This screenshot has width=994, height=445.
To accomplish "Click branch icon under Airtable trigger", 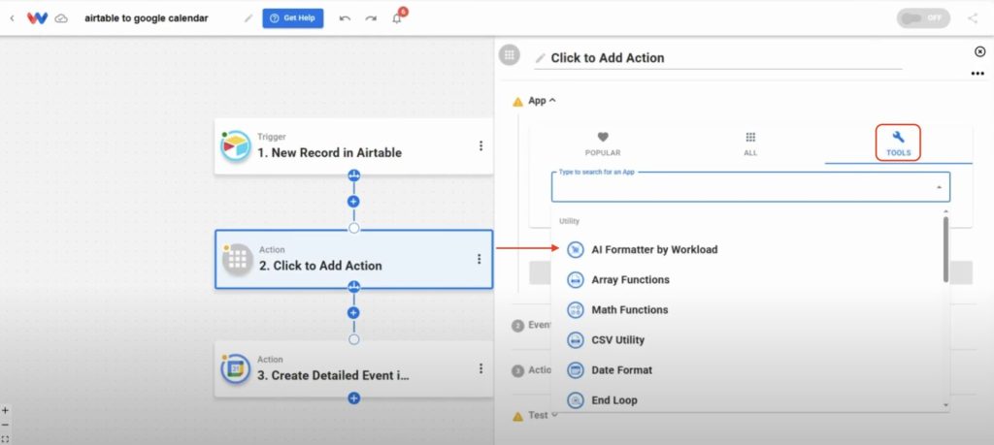I will [x=353, y=175].
